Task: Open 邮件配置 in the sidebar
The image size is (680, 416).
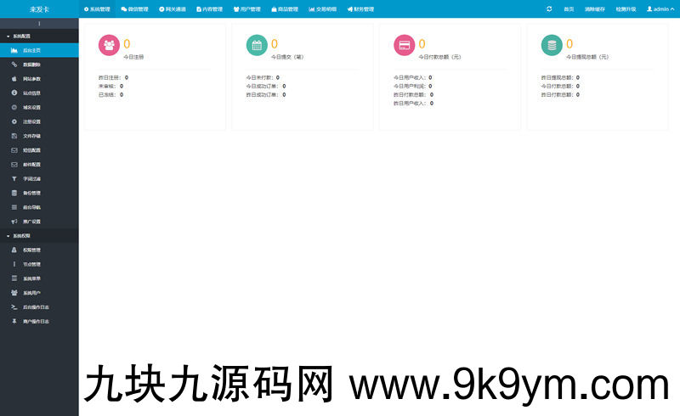Action: click(x=31, y=164)
